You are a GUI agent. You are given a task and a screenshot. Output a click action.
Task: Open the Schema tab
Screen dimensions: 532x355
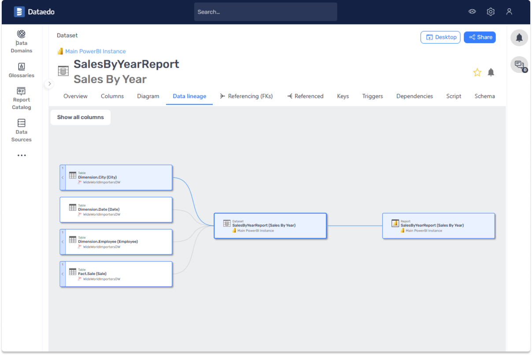click(484, 96)
